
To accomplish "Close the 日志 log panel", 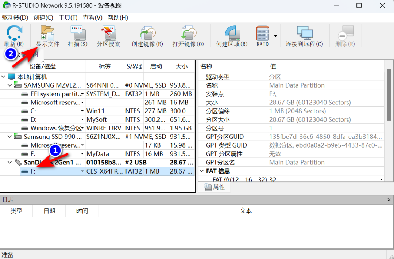I will click(389, 199).
